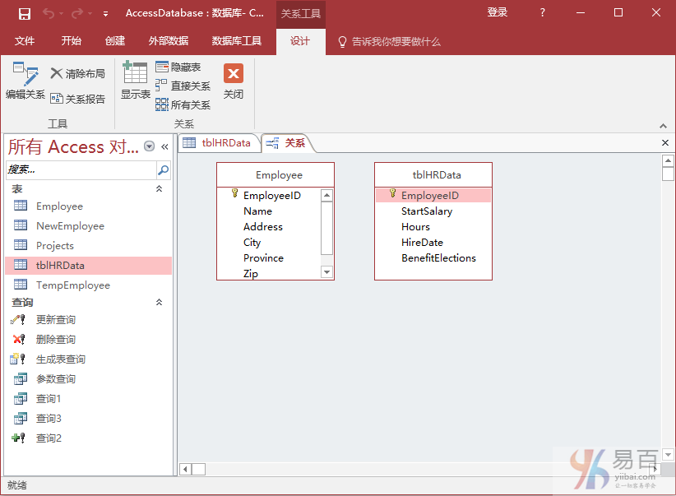Switch to the tblHRData document tab
The height and width of the screenshot is (496, 676).
pyautogui.click(x=219, y=143)
